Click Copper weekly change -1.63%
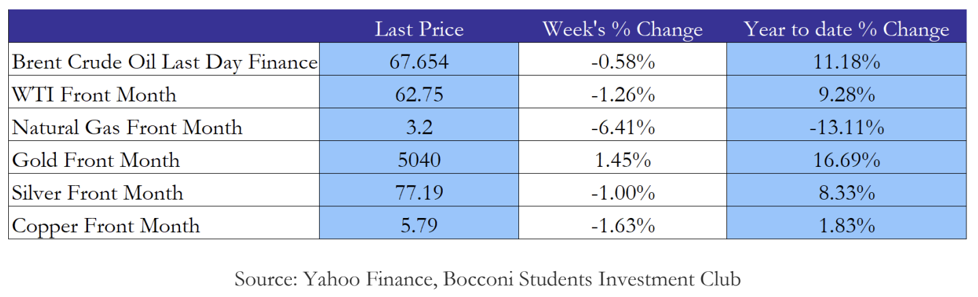 pos(622,225)
